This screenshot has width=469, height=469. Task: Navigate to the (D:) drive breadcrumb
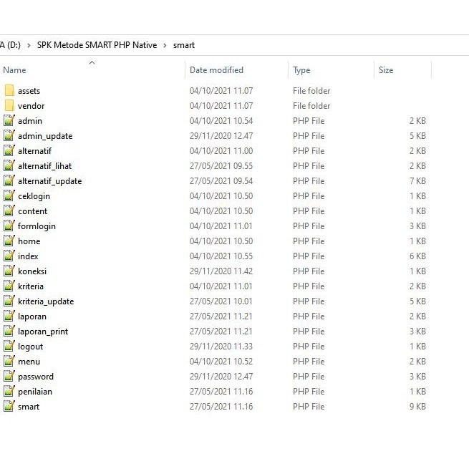click(x=11, y=45)
